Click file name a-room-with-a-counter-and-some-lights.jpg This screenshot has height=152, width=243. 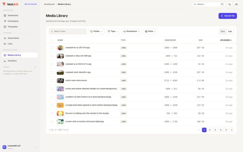(85, 122)
